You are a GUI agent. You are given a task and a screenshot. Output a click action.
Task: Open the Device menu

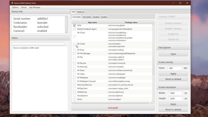tap(24, 7)
